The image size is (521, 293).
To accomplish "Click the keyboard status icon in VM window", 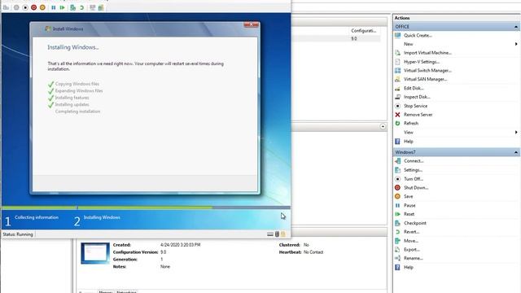I will tap(270, 234).
